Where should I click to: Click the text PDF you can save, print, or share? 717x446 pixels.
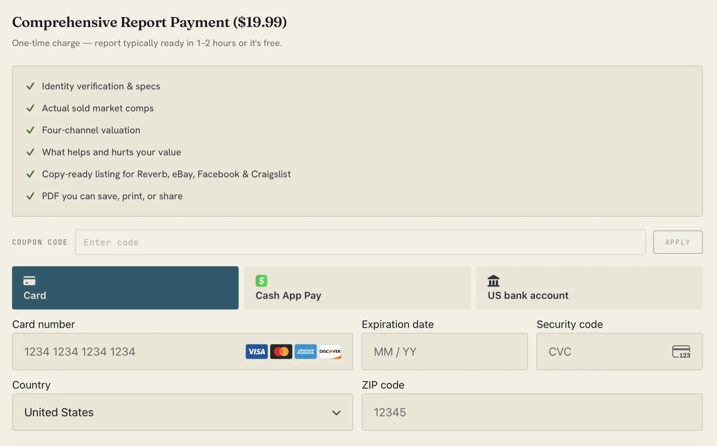coord(112,196)
